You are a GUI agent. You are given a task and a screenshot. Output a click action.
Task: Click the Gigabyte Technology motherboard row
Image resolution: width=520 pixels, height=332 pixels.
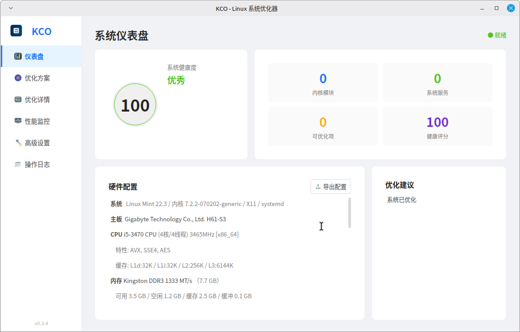[168, 219]
